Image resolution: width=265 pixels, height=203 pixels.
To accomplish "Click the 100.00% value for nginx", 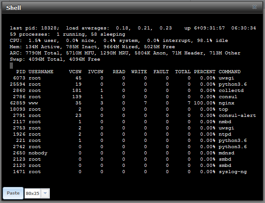I will pyautogui.click(x=205, y=103).
